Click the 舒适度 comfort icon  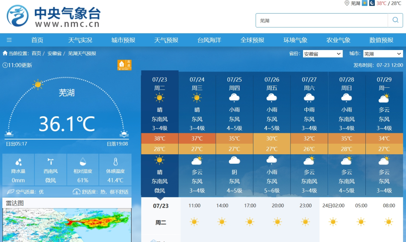(x=76, y=192)
